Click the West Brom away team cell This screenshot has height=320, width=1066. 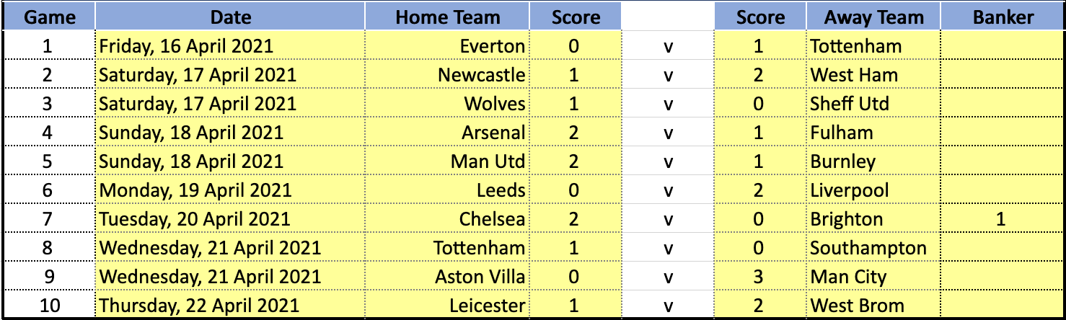point(872,306)
